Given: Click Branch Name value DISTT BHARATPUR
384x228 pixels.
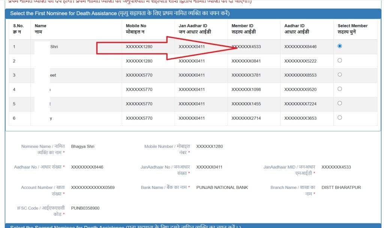Looking at the screenshot, I should [x=341, y=187].
